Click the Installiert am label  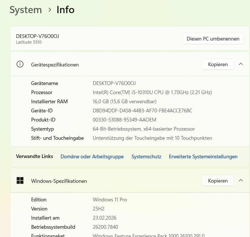45,218
